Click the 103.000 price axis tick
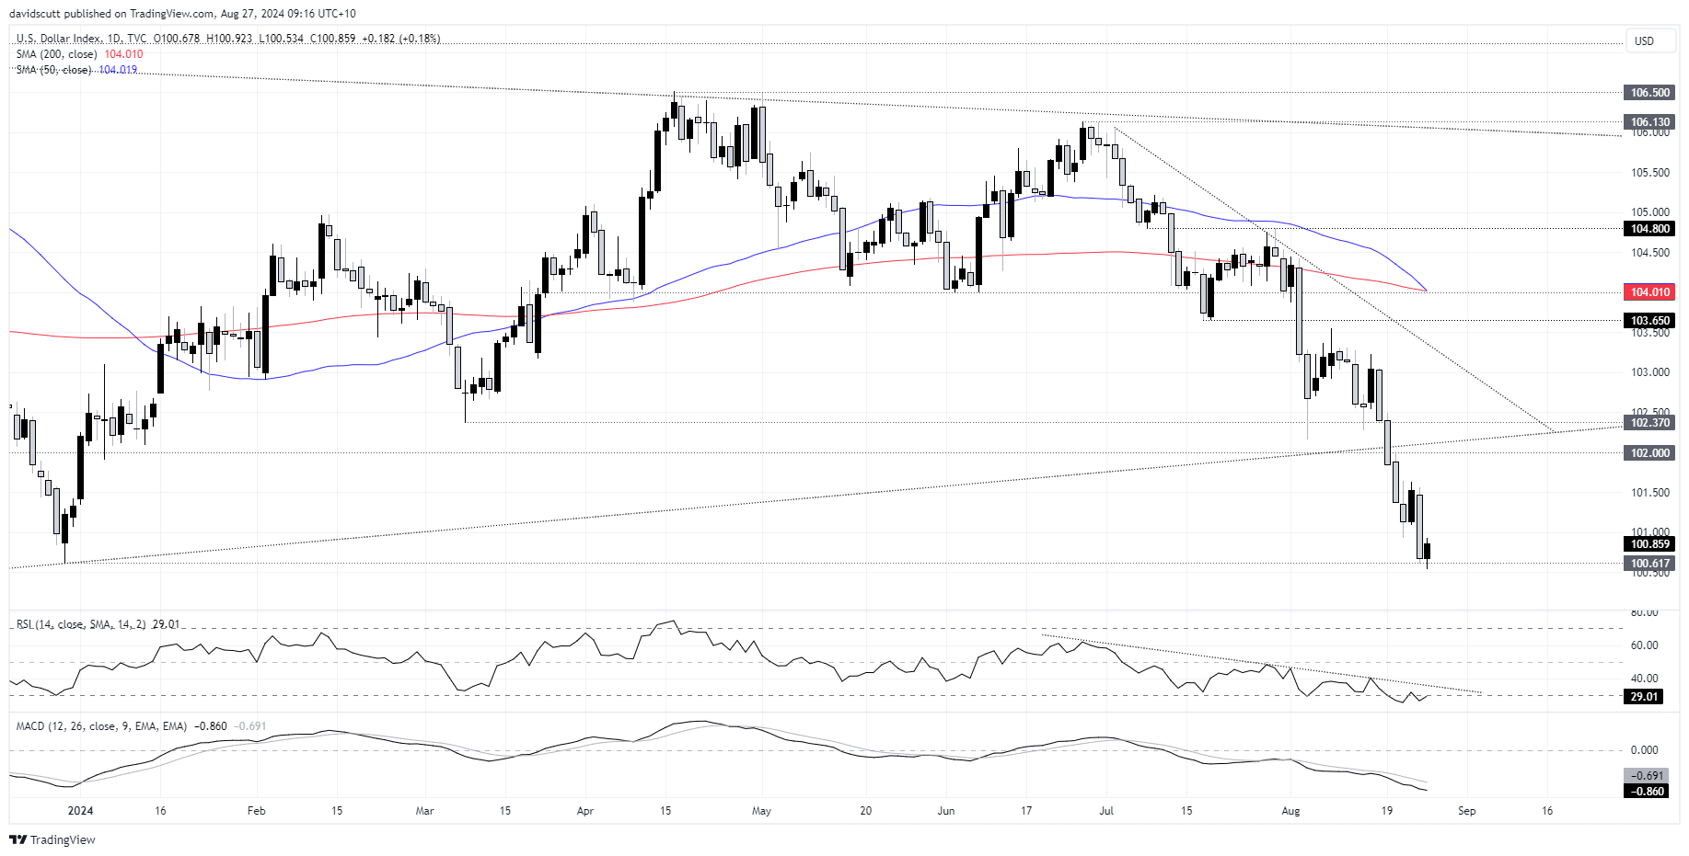Viewport: 1689px width, 856px height. [1650, 372]
